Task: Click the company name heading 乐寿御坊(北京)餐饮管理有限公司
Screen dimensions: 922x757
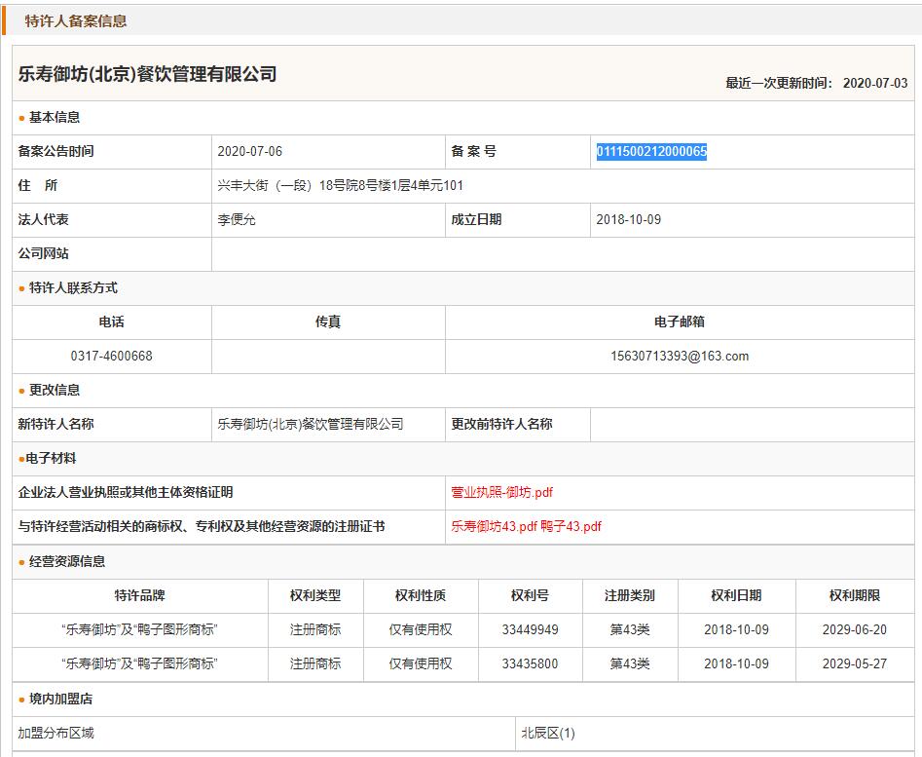Action: point(148,75)
